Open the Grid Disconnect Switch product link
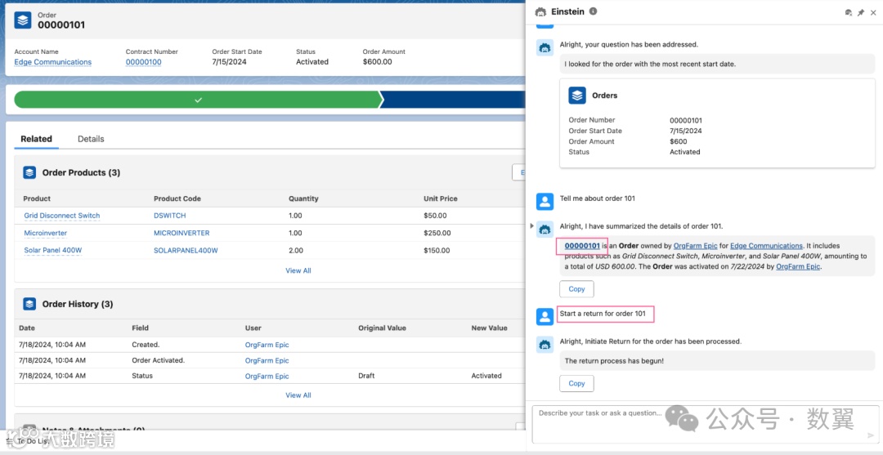The image size is (883, 455). pyautogui.click(x=62, y=216)
